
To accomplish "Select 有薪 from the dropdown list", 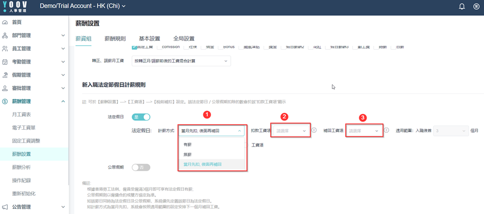I will point(188,145).
